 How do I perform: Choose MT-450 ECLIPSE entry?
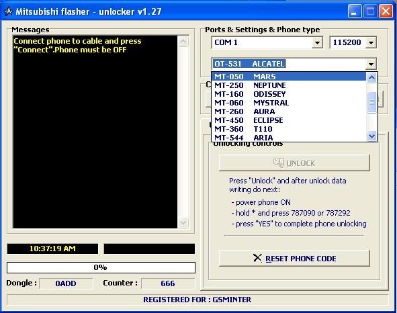click(x=289, y=120)
